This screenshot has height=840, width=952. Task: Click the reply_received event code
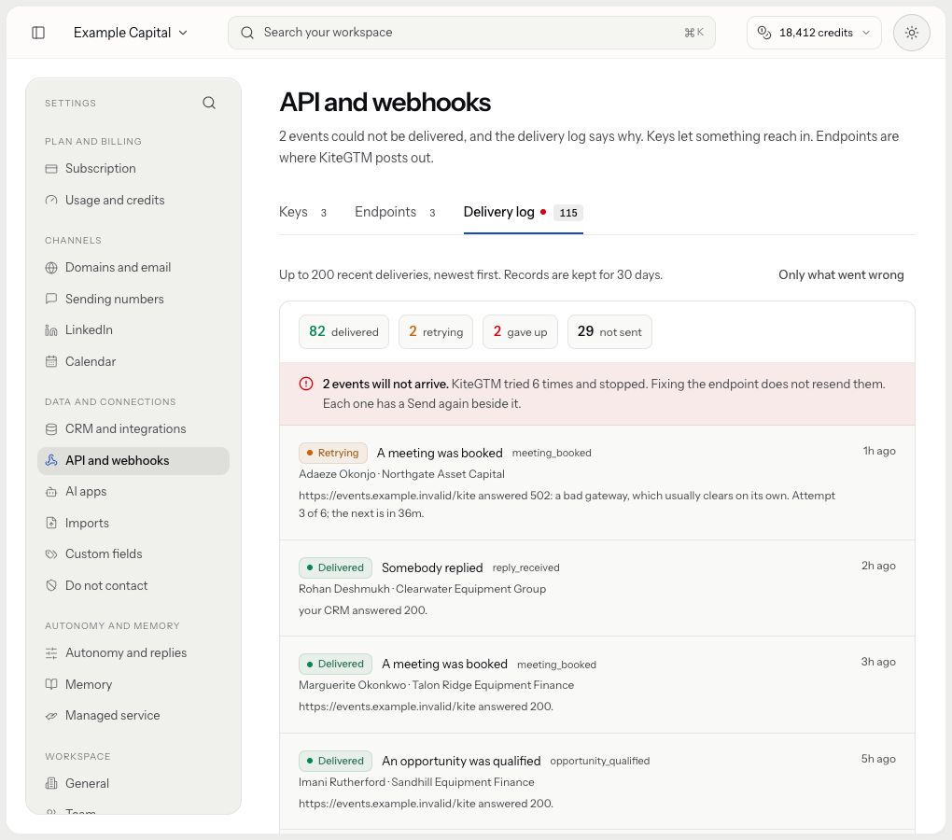pyautogui.click(x=525, y=568)
